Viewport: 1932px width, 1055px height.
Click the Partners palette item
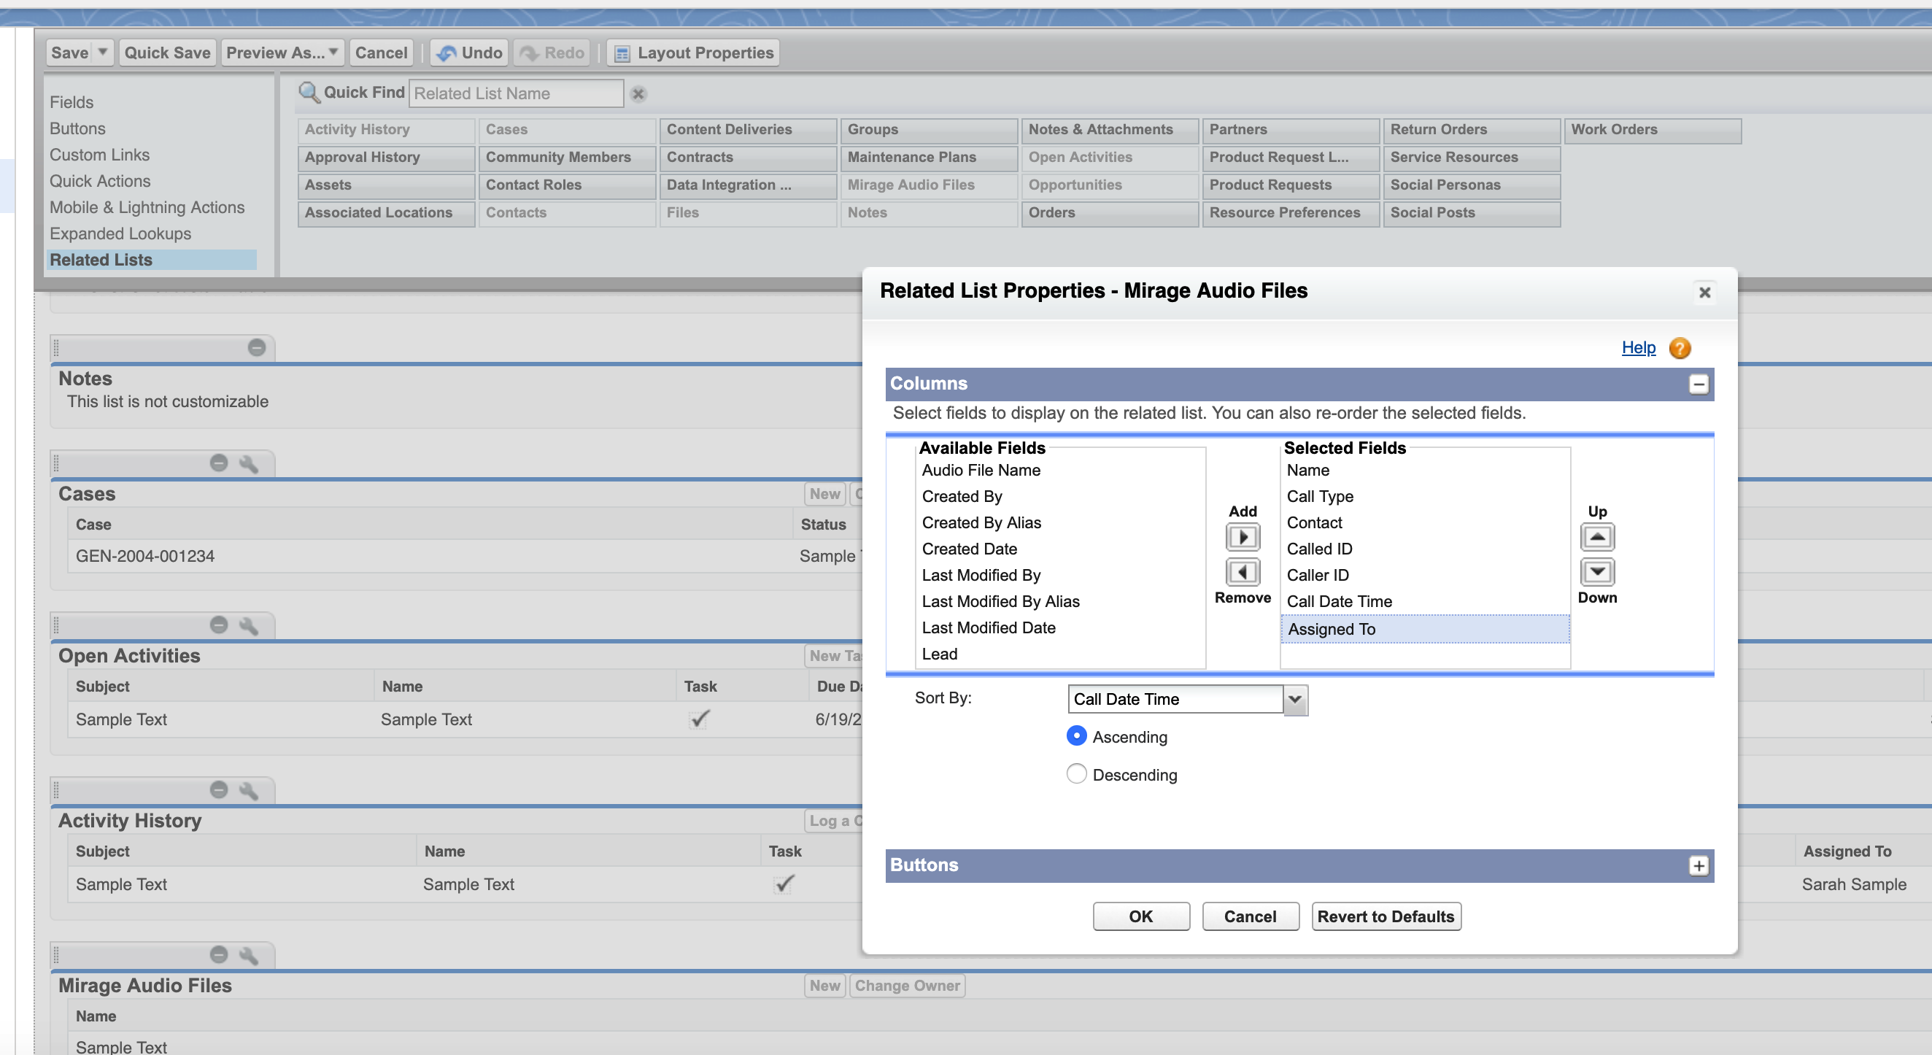pyautogui.click(x=1291, y=130)
